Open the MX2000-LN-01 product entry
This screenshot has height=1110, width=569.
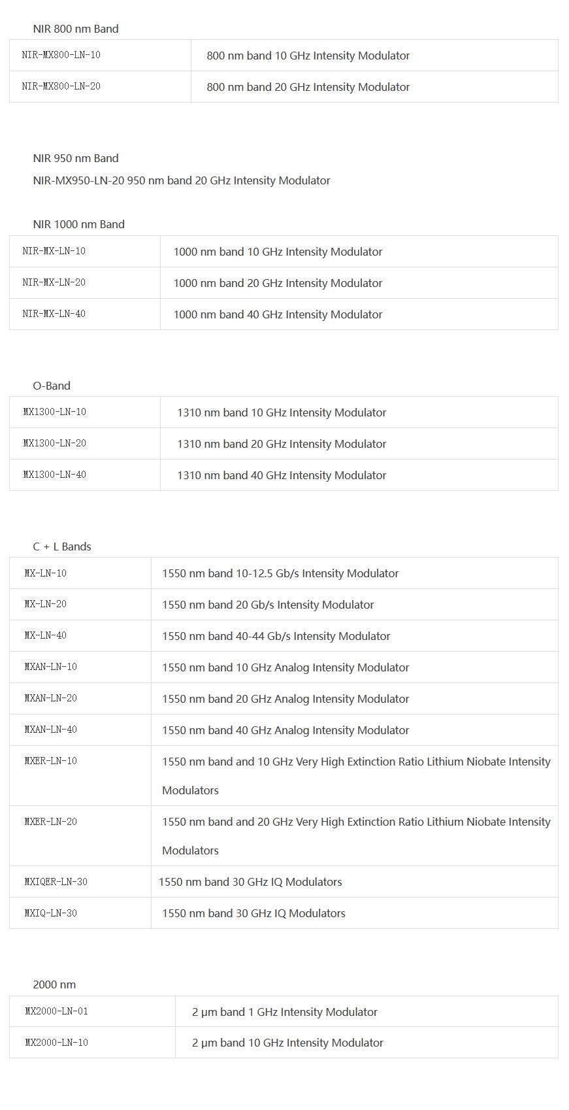[57, 1011]
